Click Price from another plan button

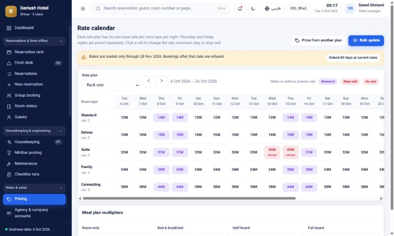(318, 40)
